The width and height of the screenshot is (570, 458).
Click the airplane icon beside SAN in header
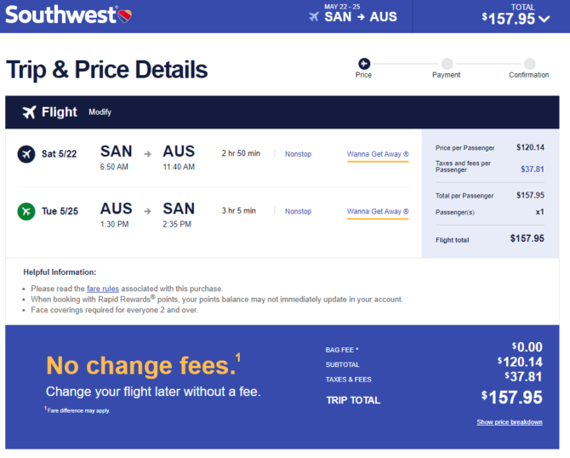(314, 16)
